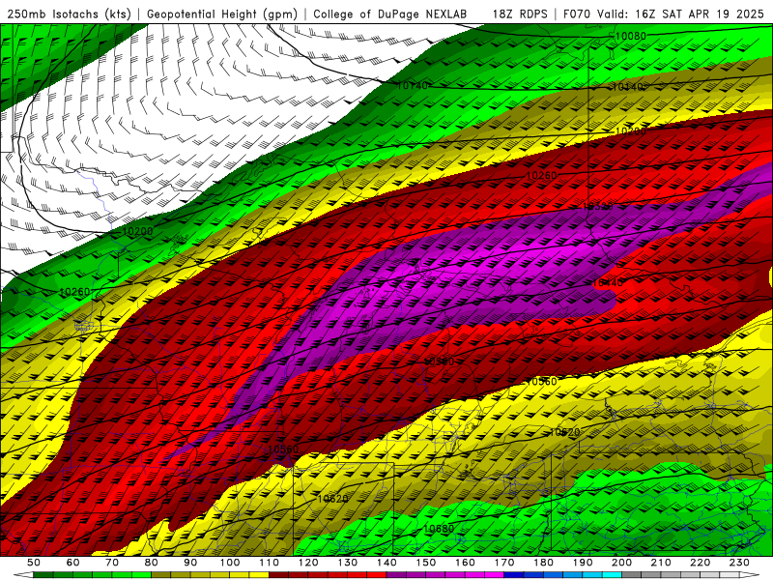Pick the darkest maroon swatch in the color bar
This screenshot has width=773, height=580.
pos(278,574)
